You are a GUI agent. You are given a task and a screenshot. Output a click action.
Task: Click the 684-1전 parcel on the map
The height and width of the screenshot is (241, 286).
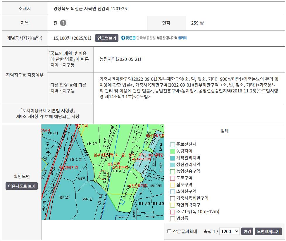92,144
